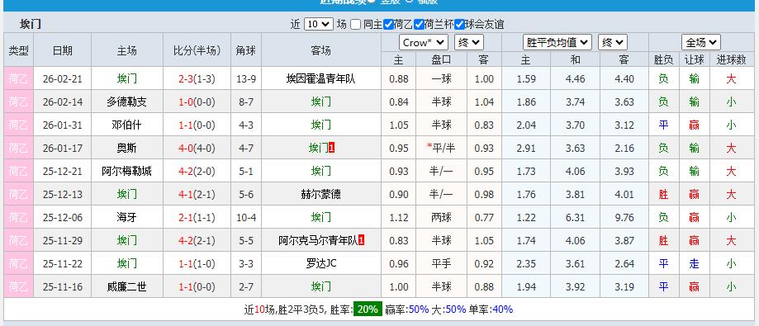This screenshot has height=326, width=759.
Task: Click the 比分(半场) column header
Action: 197,50
